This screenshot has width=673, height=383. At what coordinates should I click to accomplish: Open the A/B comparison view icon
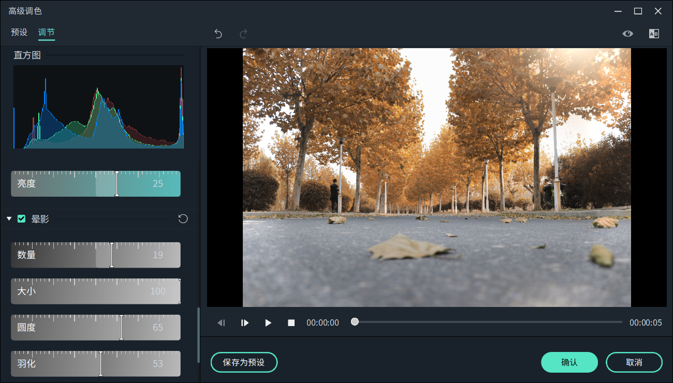click(654, 34)
